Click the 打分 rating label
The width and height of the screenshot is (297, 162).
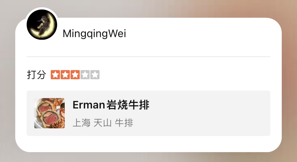tap(37, 75)
